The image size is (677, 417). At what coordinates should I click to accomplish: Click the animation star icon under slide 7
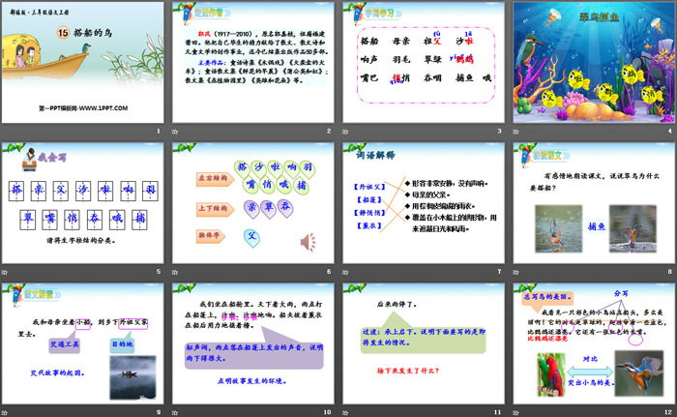[345, 272]
